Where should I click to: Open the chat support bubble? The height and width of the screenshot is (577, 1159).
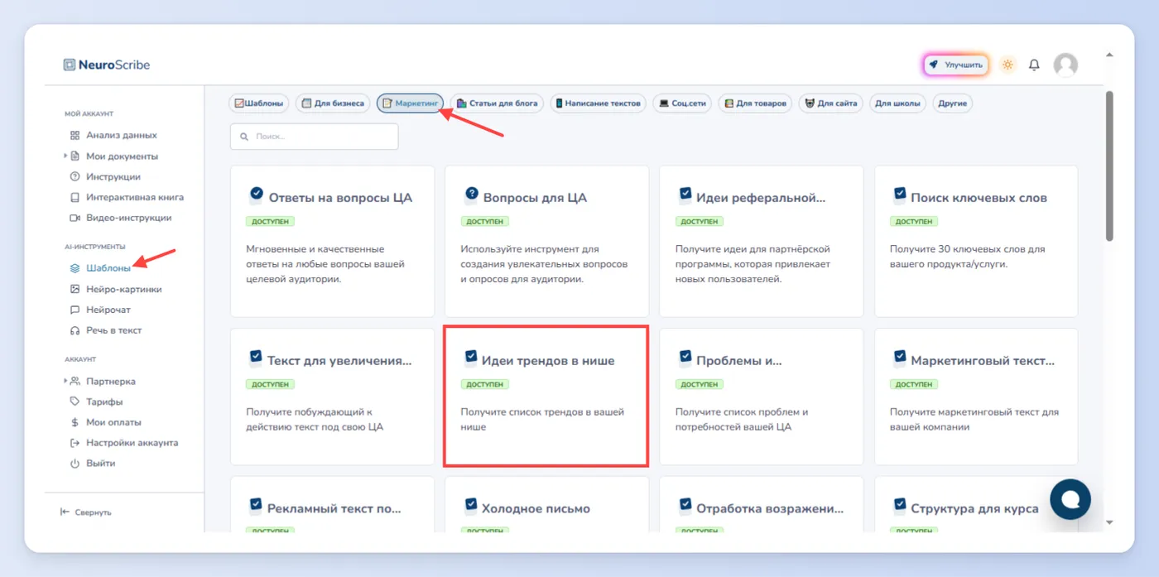pyautogui.click(x=1070, y=498)
